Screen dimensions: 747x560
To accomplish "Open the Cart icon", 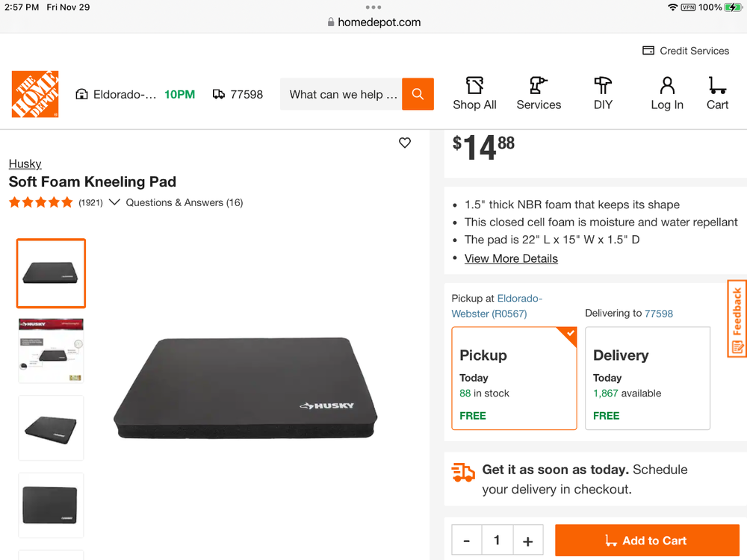I will 717,94.
